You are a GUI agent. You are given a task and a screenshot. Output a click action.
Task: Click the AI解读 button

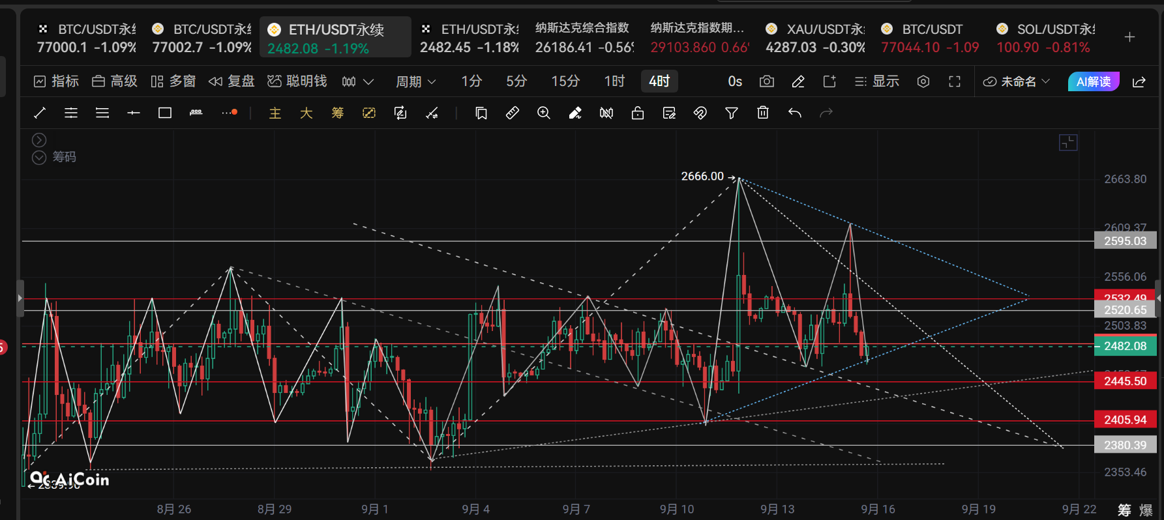tap(1094, 81)
